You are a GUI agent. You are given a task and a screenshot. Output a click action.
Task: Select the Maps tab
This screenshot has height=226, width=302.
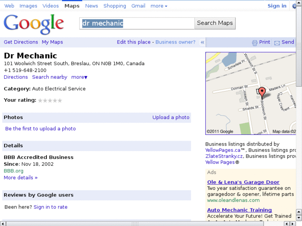[x=72, y=6]
